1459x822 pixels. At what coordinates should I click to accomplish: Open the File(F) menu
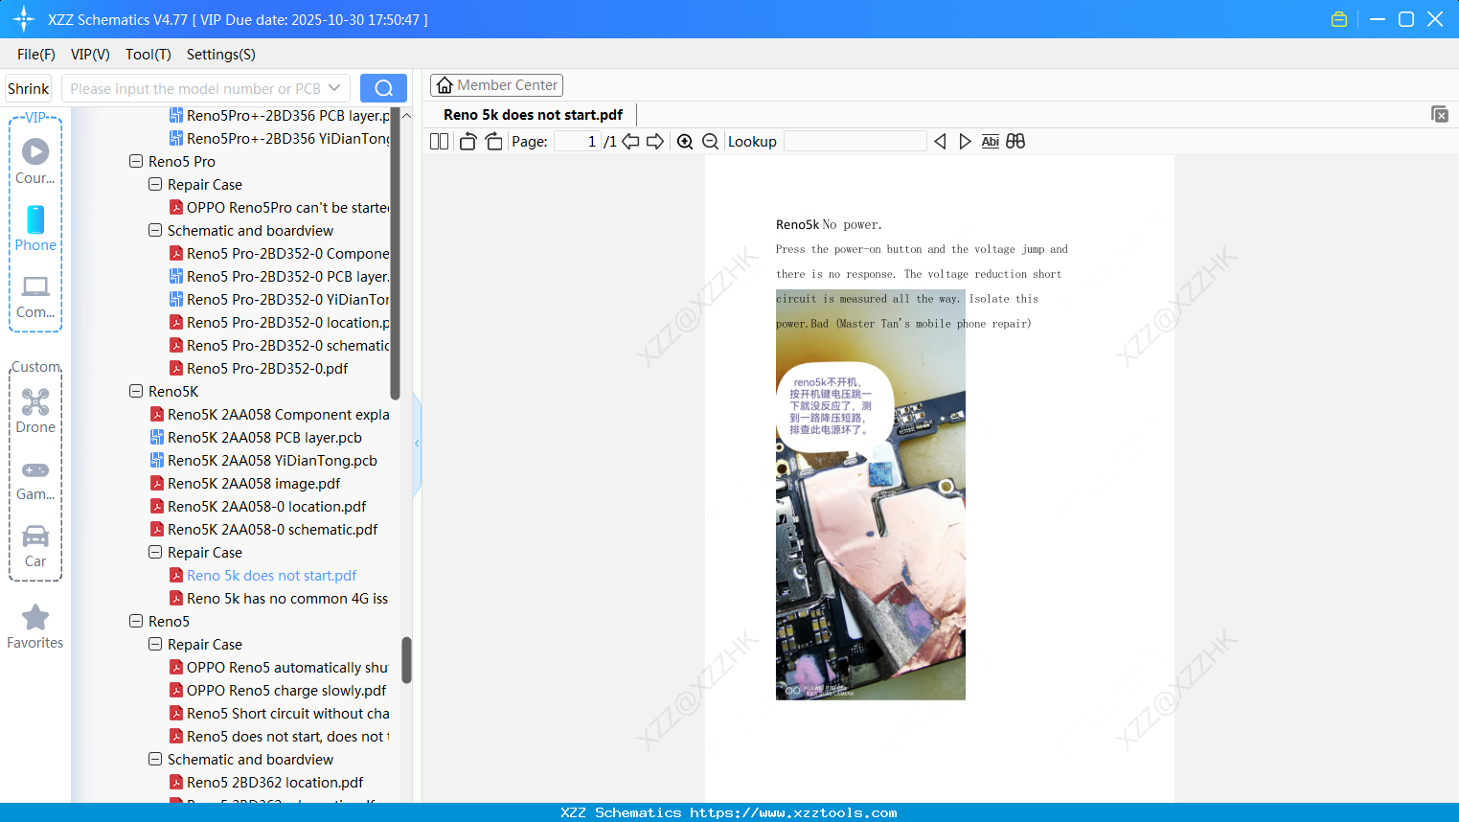click(36, 55)
